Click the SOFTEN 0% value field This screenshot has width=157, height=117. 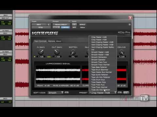coord(73,57)
